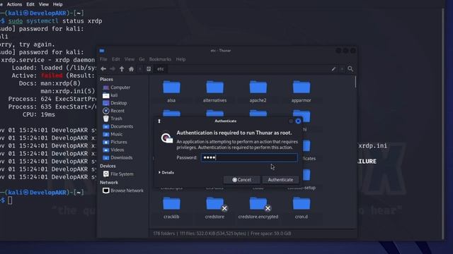Screen dimensions: 453x254
Task: Select Videos in the sidebar
Action: [x=113, y=150]
